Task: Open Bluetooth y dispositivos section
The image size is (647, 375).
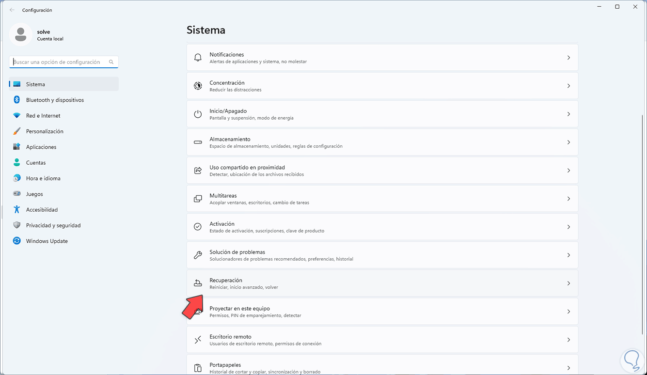Action: coord(55,100)
